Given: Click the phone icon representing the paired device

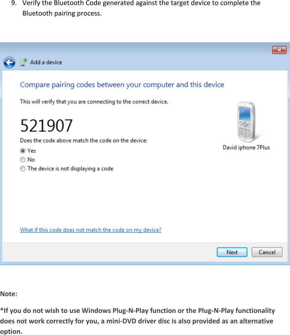Looking at the screenshot, I should 246,121.
